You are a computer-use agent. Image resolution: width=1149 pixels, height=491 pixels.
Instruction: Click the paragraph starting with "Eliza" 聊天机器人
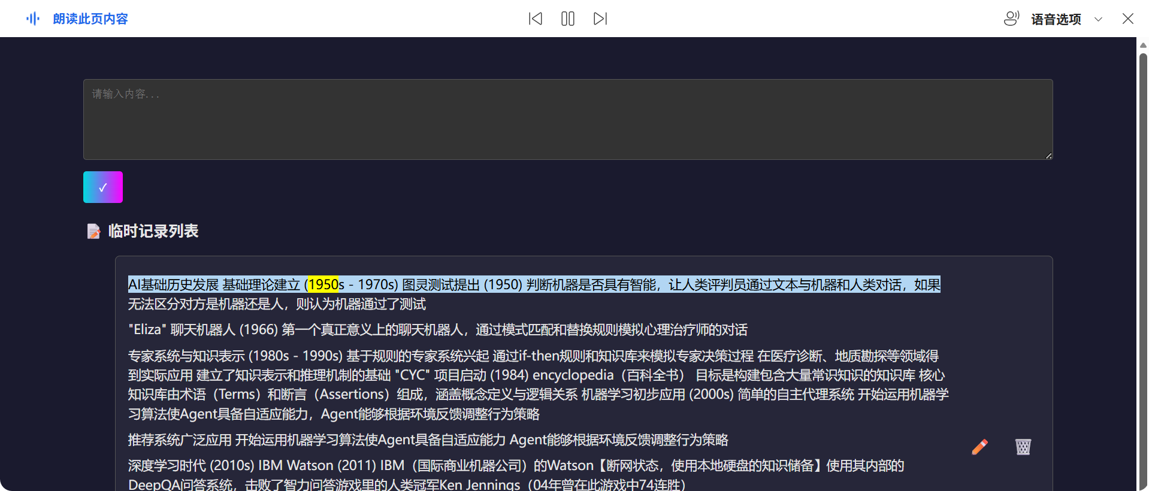438,330
